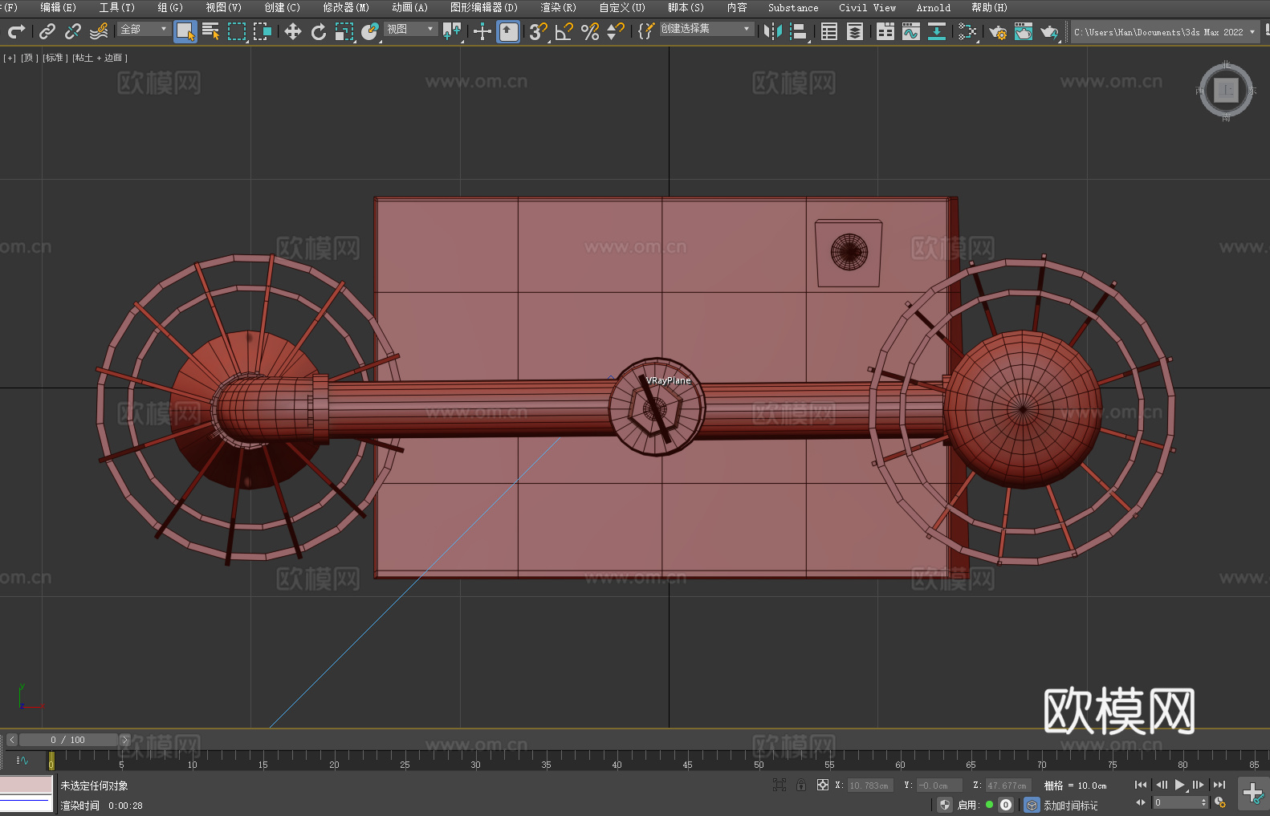The height and width of the screenshot is (816, 1270).
Task: Open the 视图 reference coordinate dropdown
Action: [x=410, y=29]
